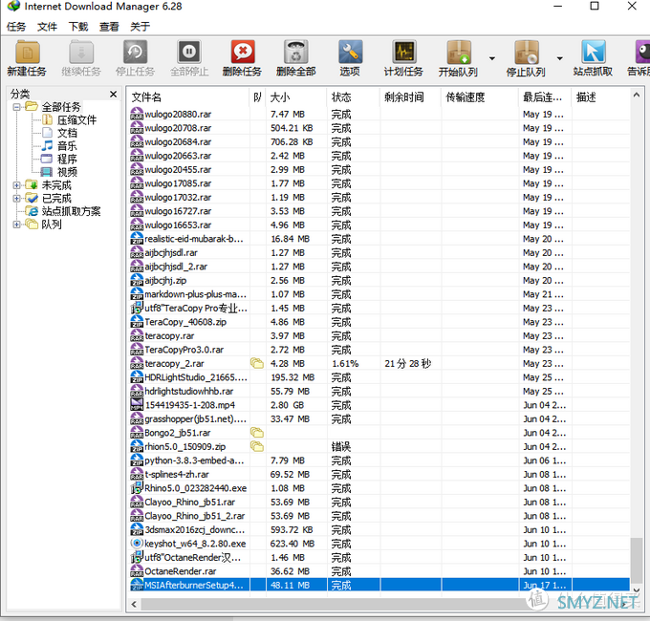Viewport: 650px width, 621px height.
Task: Select the 文档 category
Action: pos(67,133)
